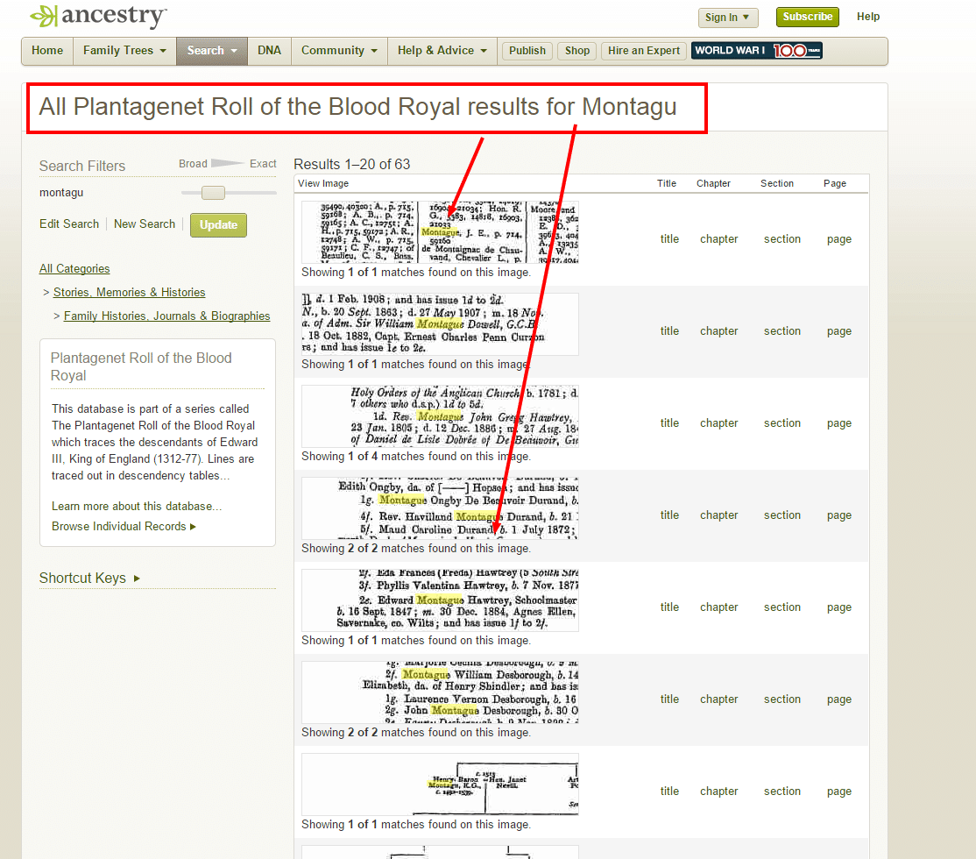Viewport: 976px width, 859px height.
Task: Open the Publish page
Action: coord(527,51)
